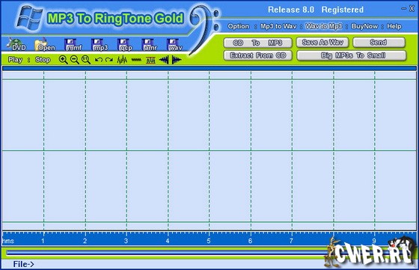Stop playback with the Stop control
Image resolution: width=419 pixels, height=270 pixels.
43,60
